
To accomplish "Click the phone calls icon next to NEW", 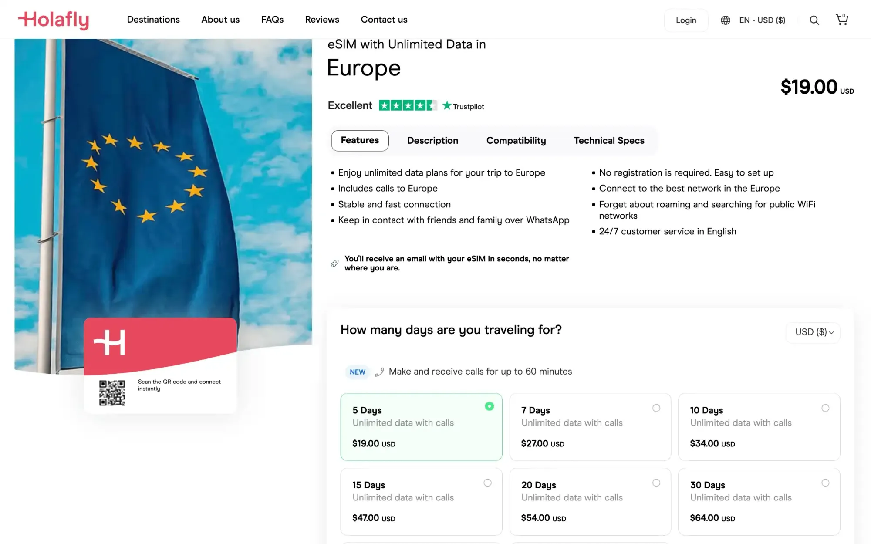I will coord(379,372).
